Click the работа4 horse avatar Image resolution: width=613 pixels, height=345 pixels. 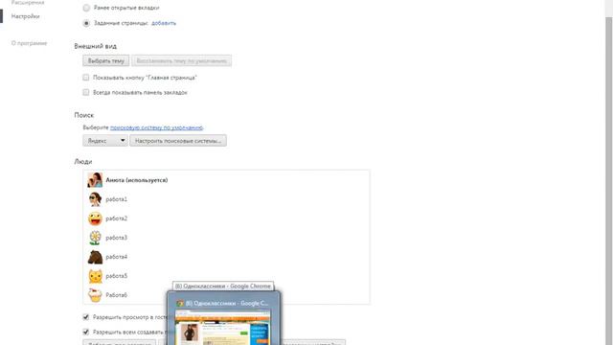point(95,257)
